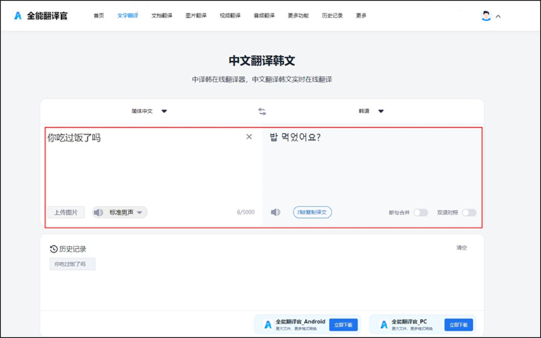Play audio of the Korean translation

point(276,212)
